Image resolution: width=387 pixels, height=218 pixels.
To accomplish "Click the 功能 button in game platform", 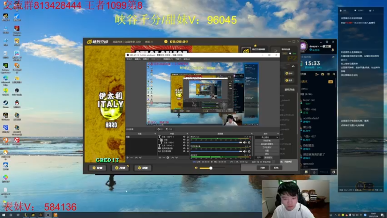I will pos(143,168).
